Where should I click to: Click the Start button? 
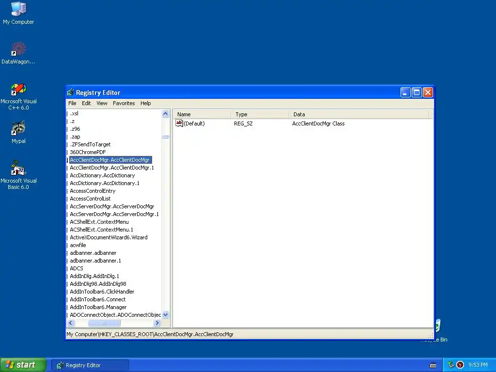click(23, 365)
